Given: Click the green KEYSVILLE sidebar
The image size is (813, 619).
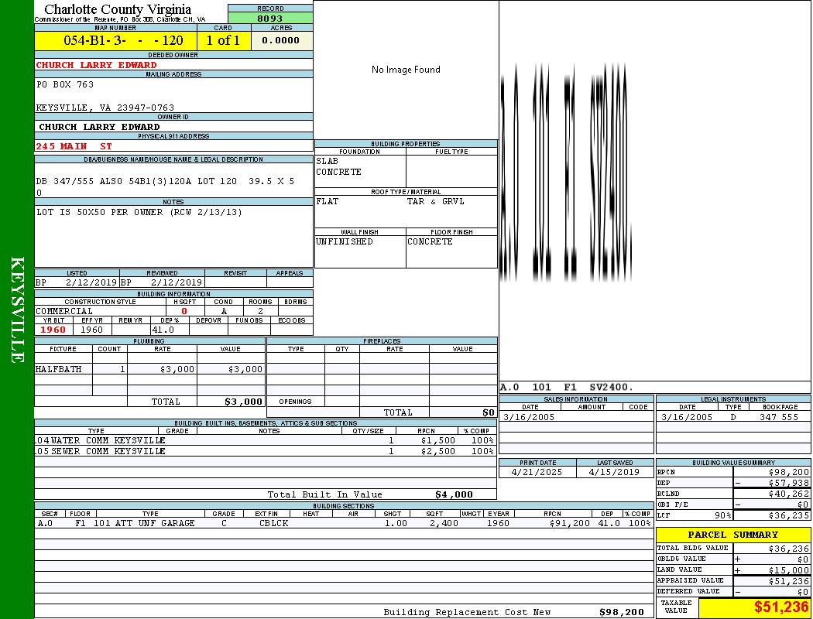Looking at the screenshot, I should [17, 309].
